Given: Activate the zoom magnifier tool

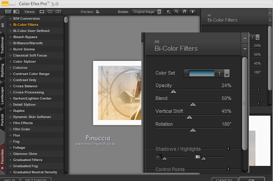Looking at the screenshot, I should click(x=176, y=12).
